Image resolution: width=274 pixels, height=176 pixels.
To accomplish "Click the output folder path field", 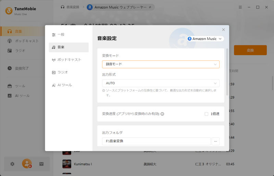I will (156, 141).
